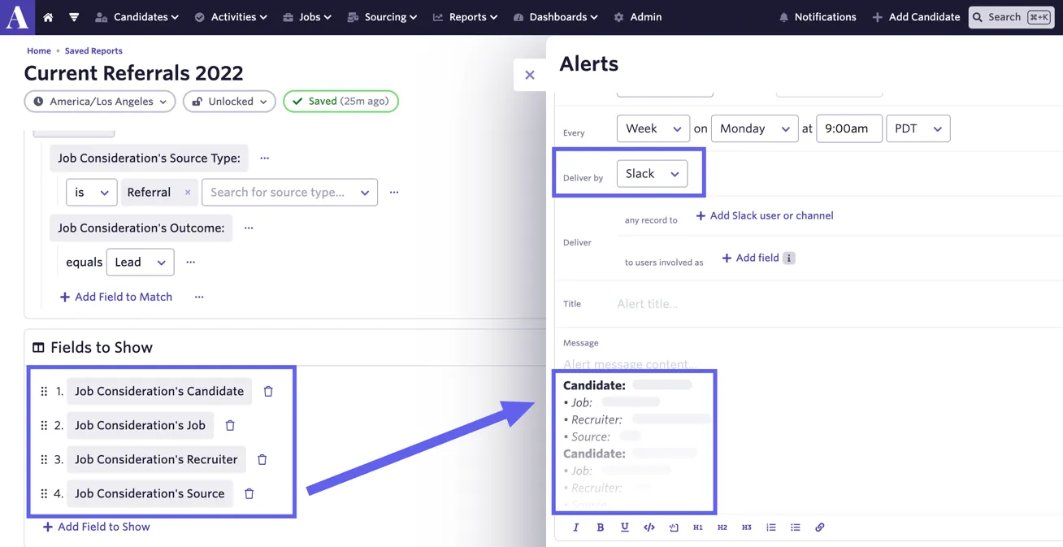The image size is (1063, 547).
Task: Apply italic formatting in message toolbar
Action: coord(576,527)
